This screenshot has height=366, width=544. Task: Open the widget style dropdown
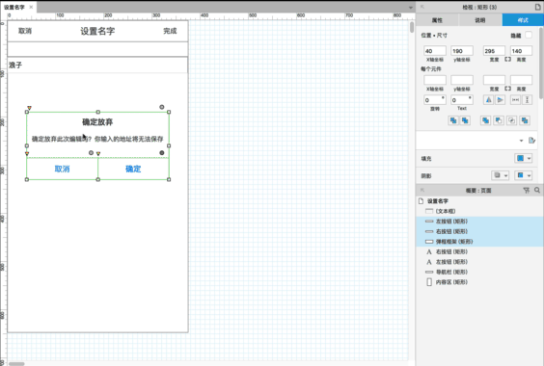click(521, 141)
